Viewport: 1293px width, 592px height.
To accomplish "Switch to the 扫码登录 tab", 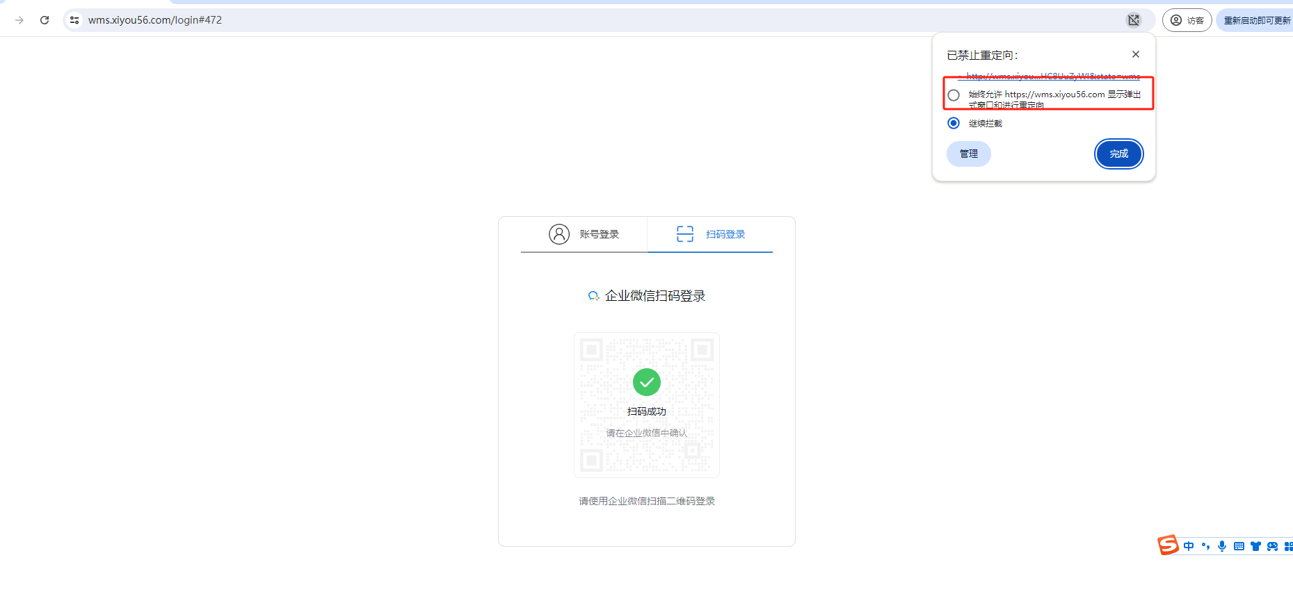I will coord(710,234).
